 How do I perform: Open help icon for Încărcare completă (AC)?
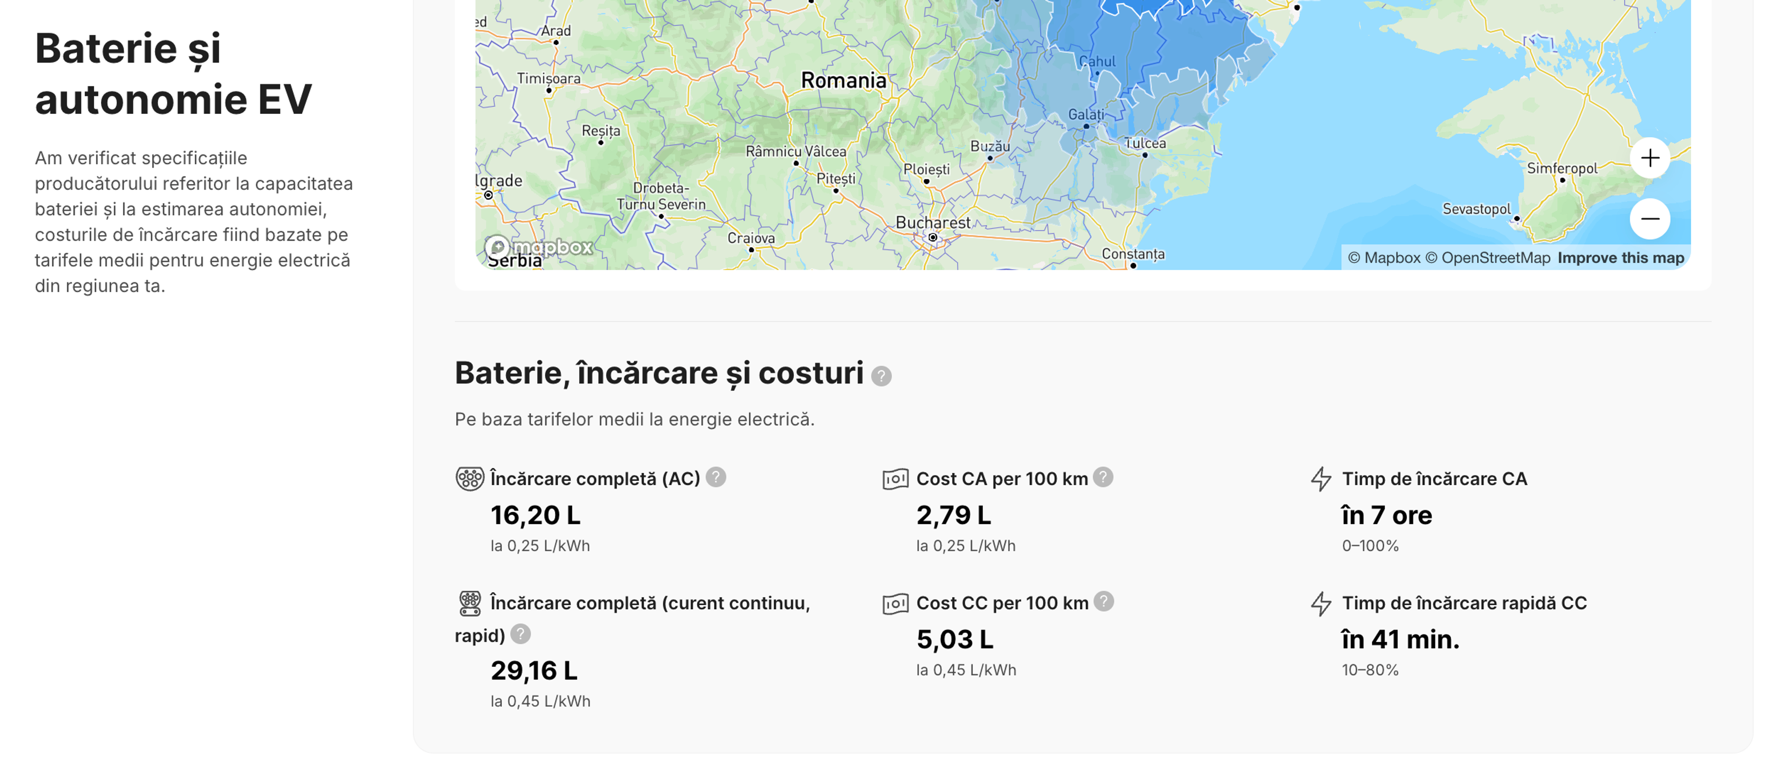715,477
